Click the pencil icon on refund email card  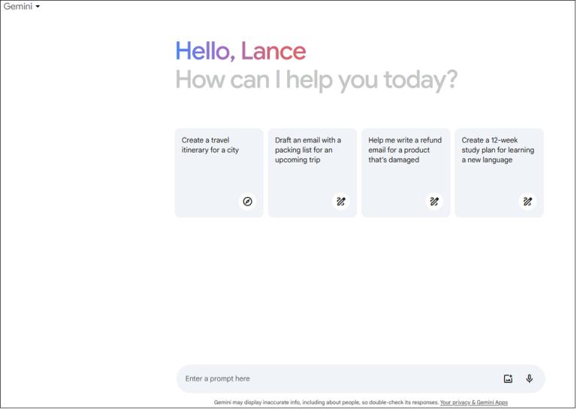pyautogui.click(x=434, y=202)
